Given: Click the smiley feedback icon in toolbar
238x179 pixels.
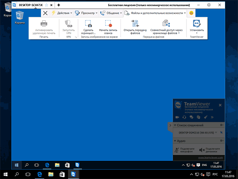Looking at the screenshot, I should (x=192, y=13).
